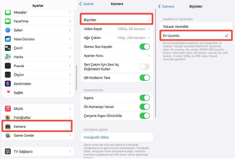Turn off QR Kodlarını Tara
Screen dimensions: 235x159
pos(144,78)
